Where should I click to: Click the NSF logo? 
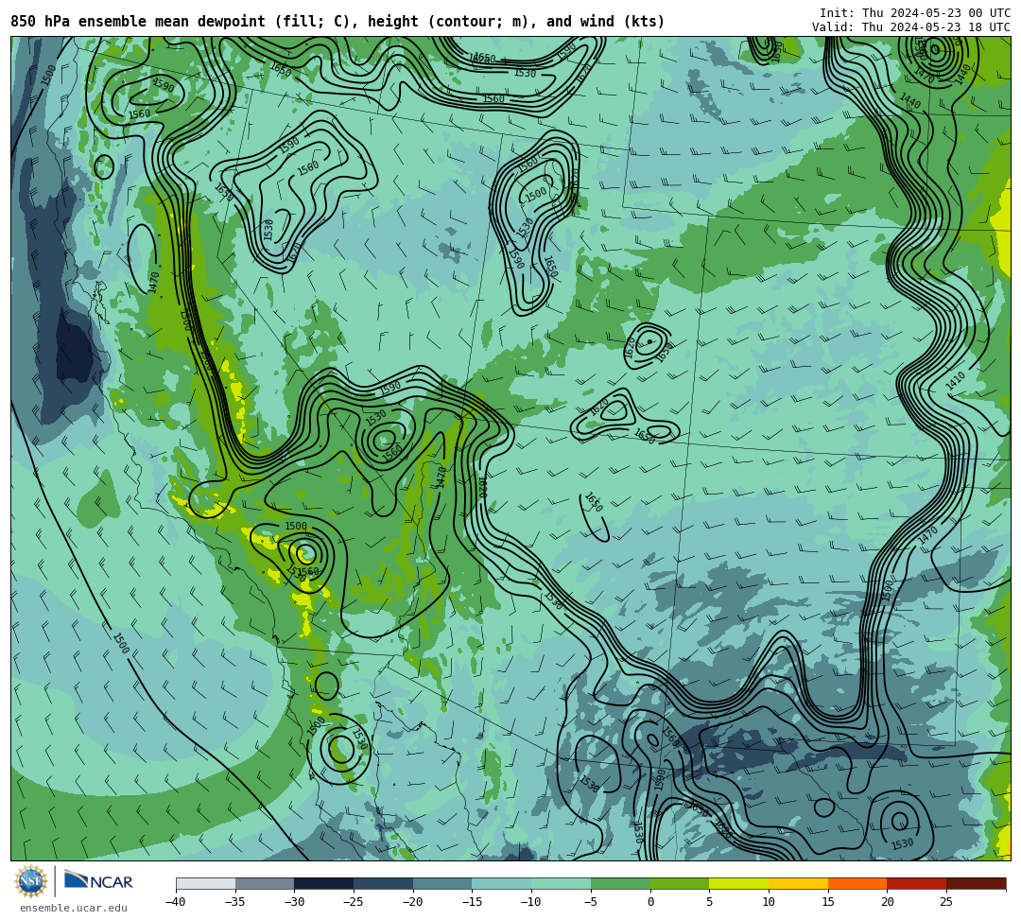point(31,882)
